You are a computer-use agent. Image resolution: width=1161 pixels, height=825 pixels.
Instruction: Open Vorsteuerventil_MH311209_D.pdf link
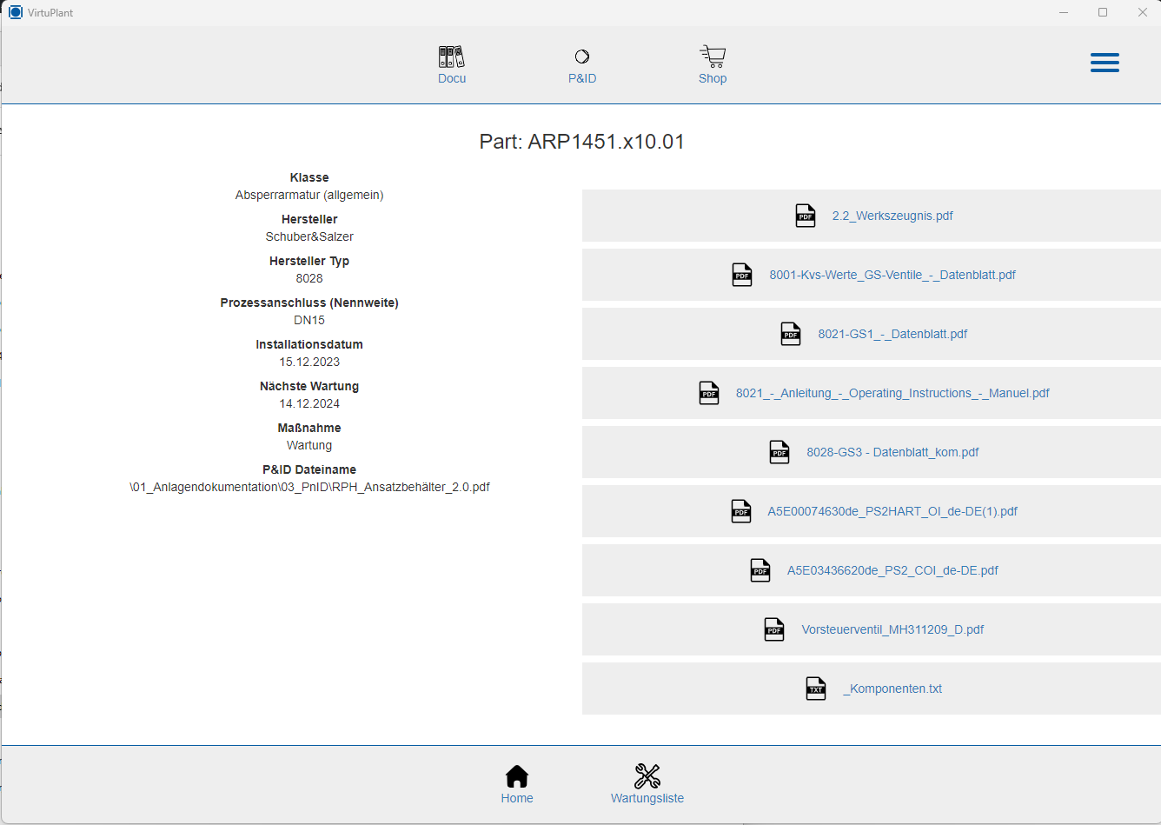(x=892, y=629)
